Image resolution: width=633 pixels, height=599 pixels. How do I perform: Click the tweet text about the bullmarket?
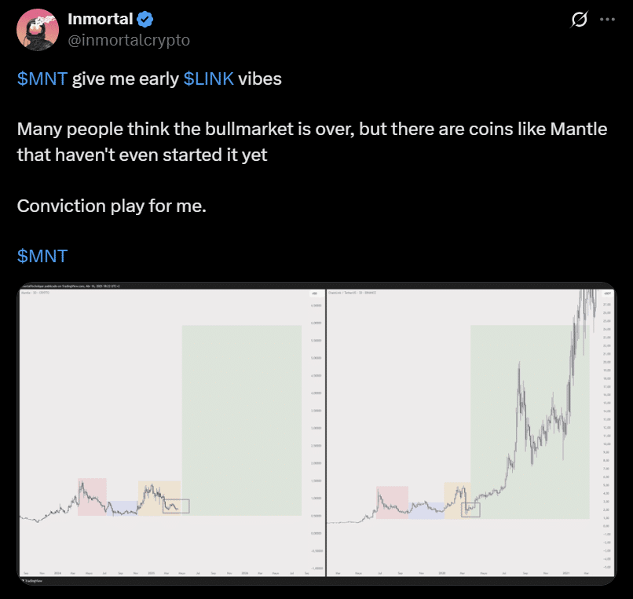pos(312,142)
